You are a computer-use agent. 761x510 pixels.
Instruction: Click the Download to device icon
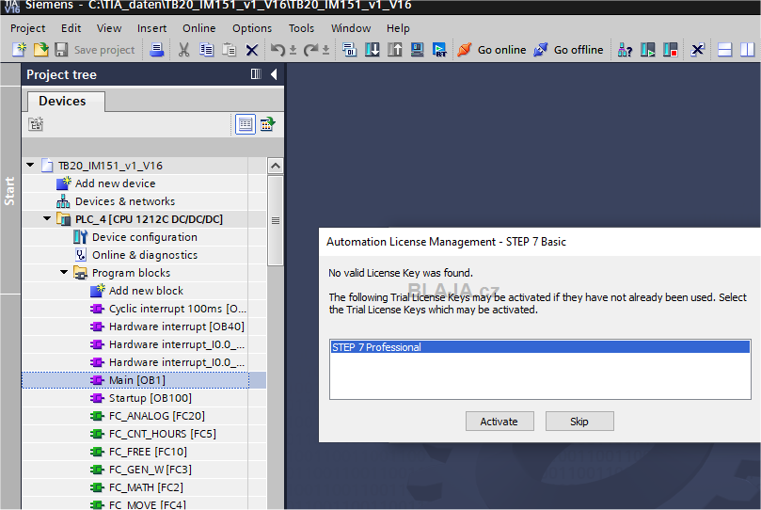[373, 50]
